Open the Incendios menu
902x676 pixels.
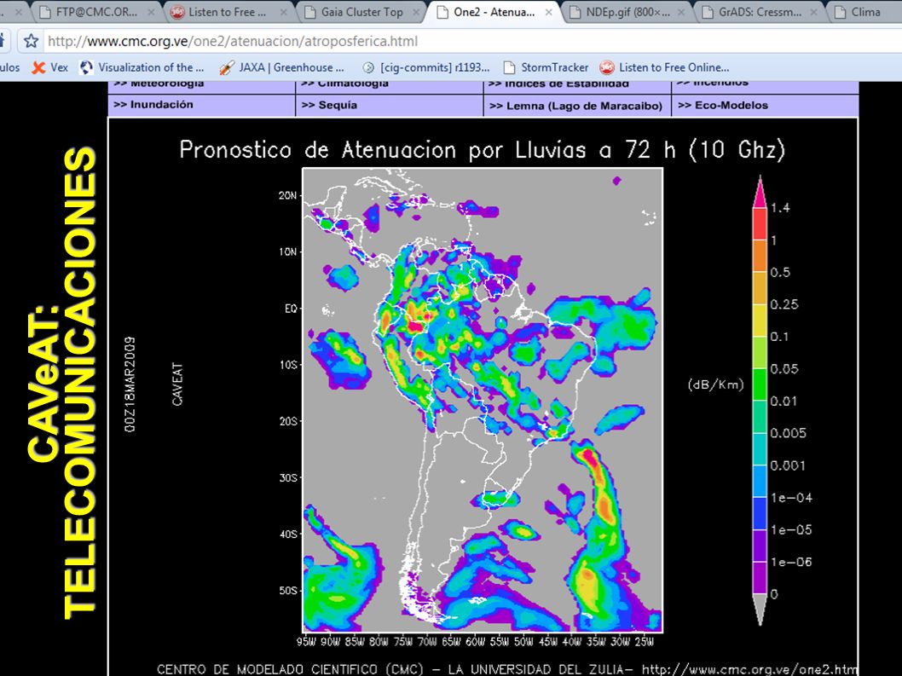click(765, 86)
